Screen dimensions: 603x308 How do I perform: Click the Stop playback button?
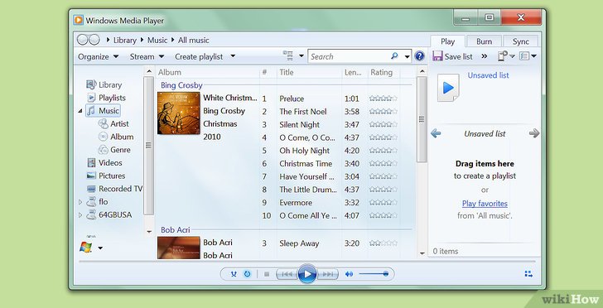pyautogui.click(x=267, y=274)
